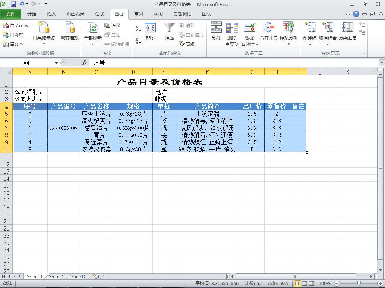Viewport: 385px width, 288px height.
Task: Click 取消组合 ungroup icon
Action: (x=328, y=27)
